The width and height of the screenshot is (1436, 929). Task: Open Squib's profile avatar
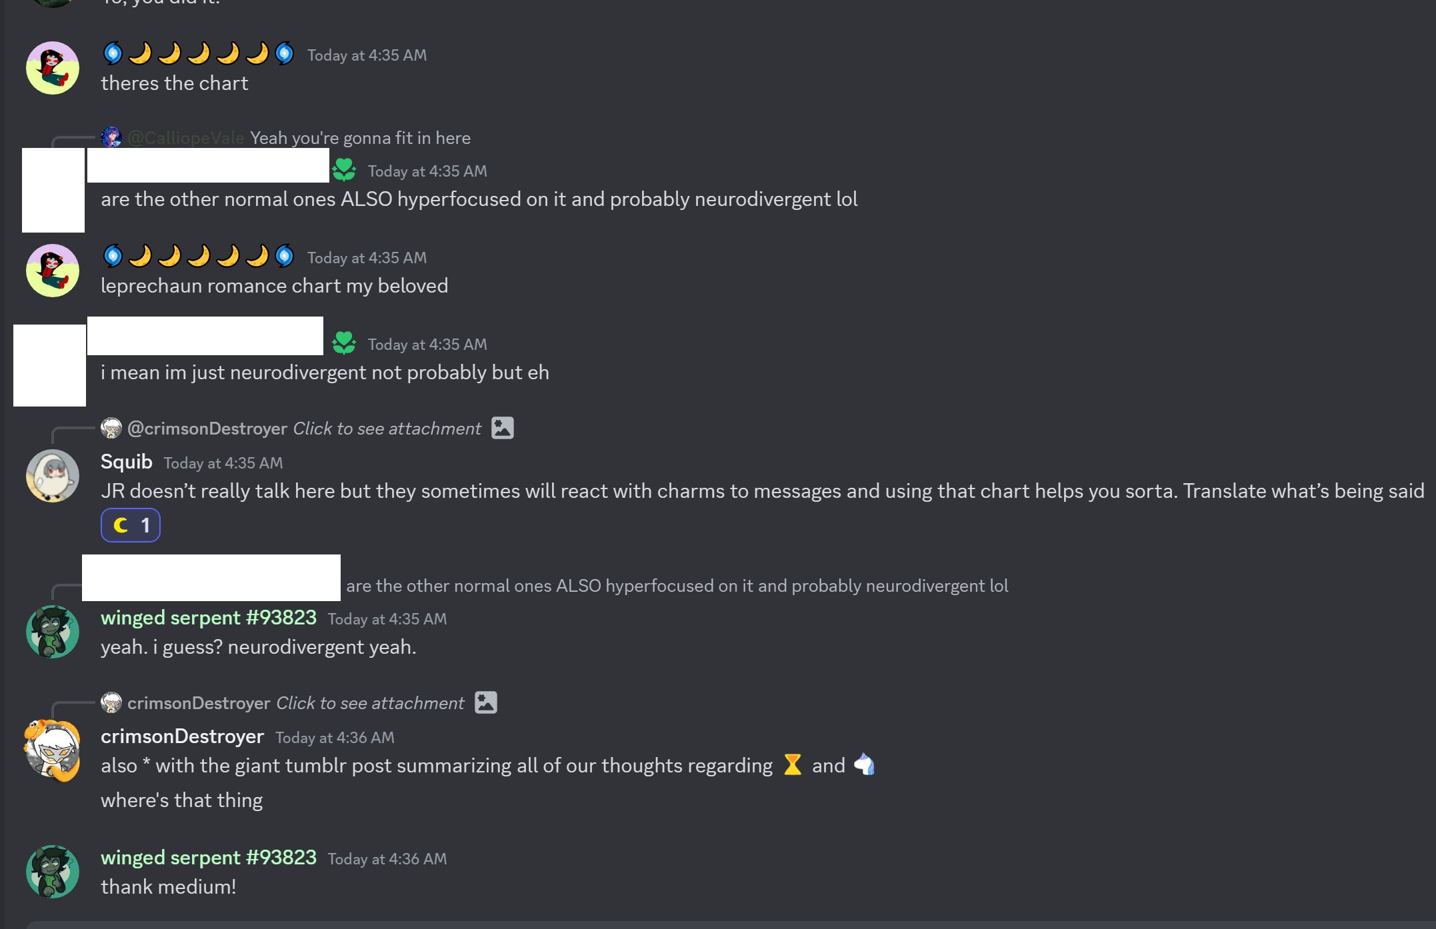tap(52, 475)
